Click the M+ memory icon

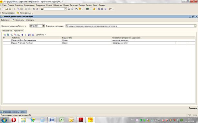coord(102,9)
